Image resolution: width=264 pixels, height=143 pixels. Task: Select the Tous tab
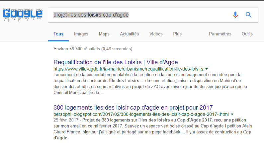tap(58, 34)
